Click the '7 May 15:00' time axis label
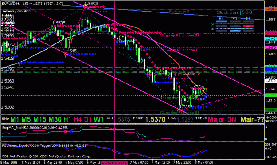 [161, 162]
